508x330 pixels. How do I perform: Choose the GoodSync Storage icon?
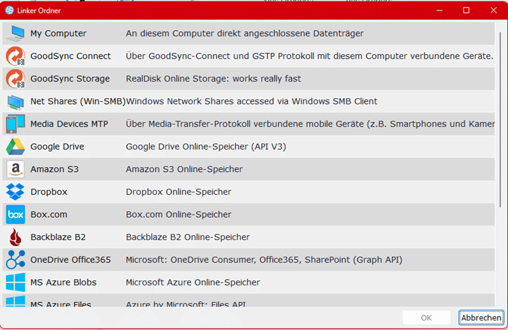pos(15,79)
